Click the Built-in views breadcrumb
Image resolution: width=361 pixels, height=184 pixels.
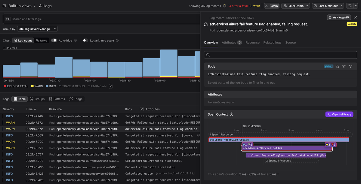pyautogui.click(x=20, y=6)
